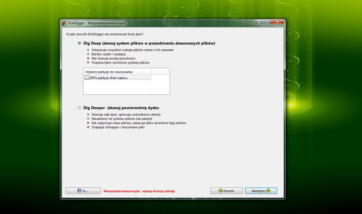Choose the NTFS partycji: Brak napisu row
362x214 pixels.
click(x=118, y=78)
